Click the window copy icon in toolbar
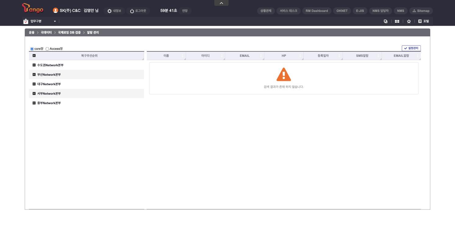 385,21
